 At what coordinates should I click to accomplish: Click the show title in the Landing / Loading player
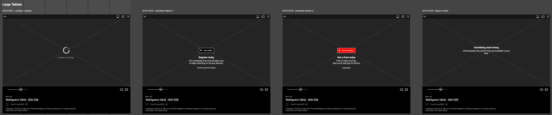pos(22,100)
